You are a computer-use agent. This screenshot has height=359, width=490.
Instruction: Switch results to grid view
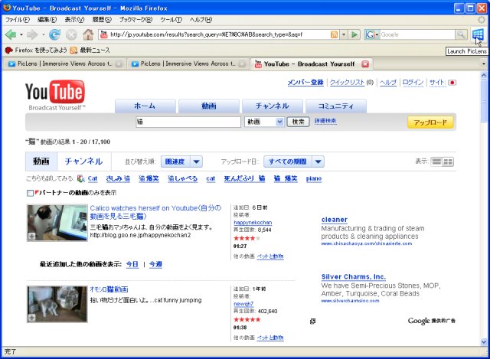pyautogui.click(x=448, y=162)
